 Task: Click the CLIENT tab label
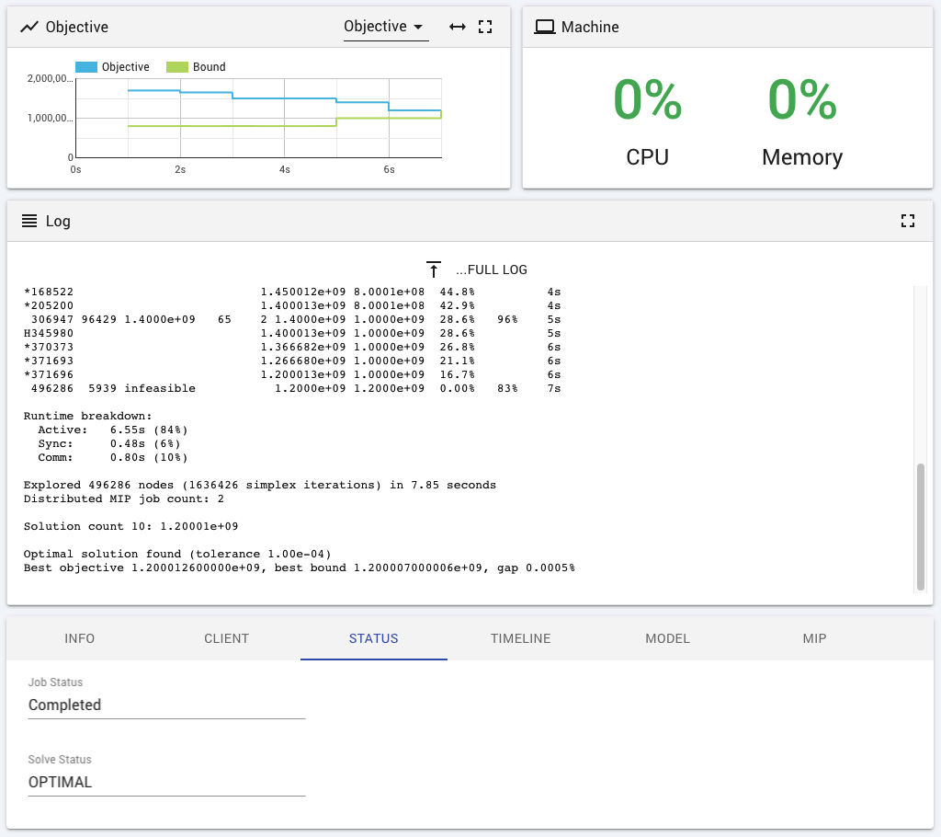point(226,638)
